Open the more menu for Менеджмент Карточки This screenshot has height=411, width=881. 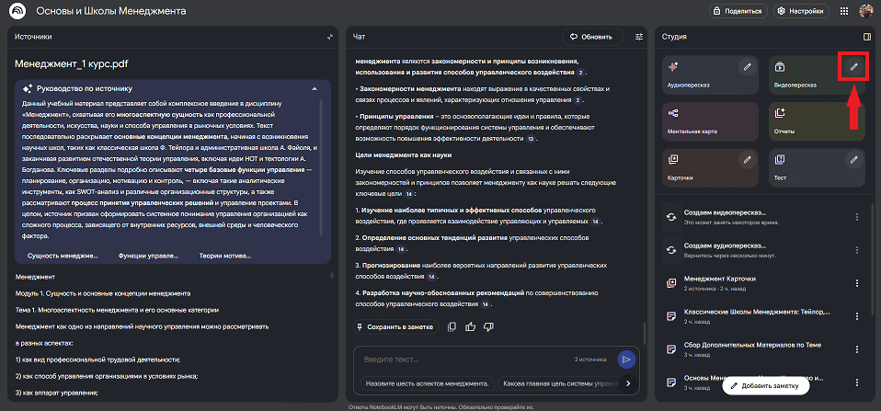[x=857, y=280]
